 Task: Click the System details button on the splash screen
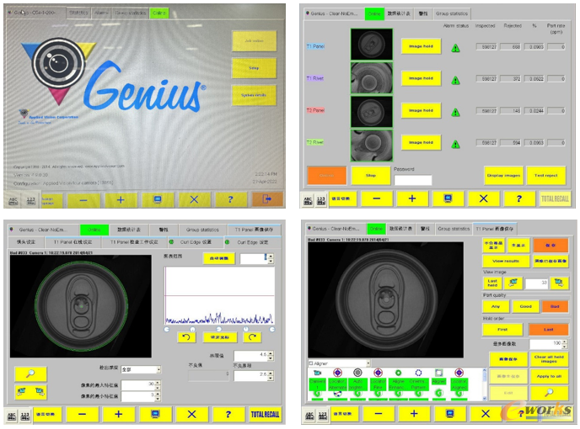click(x=254, y=95)
